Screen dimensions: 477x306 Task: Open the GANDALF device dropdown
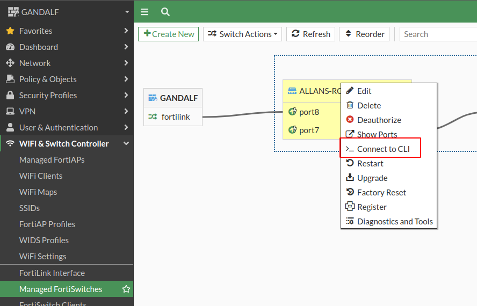click(x=126, y=12)
